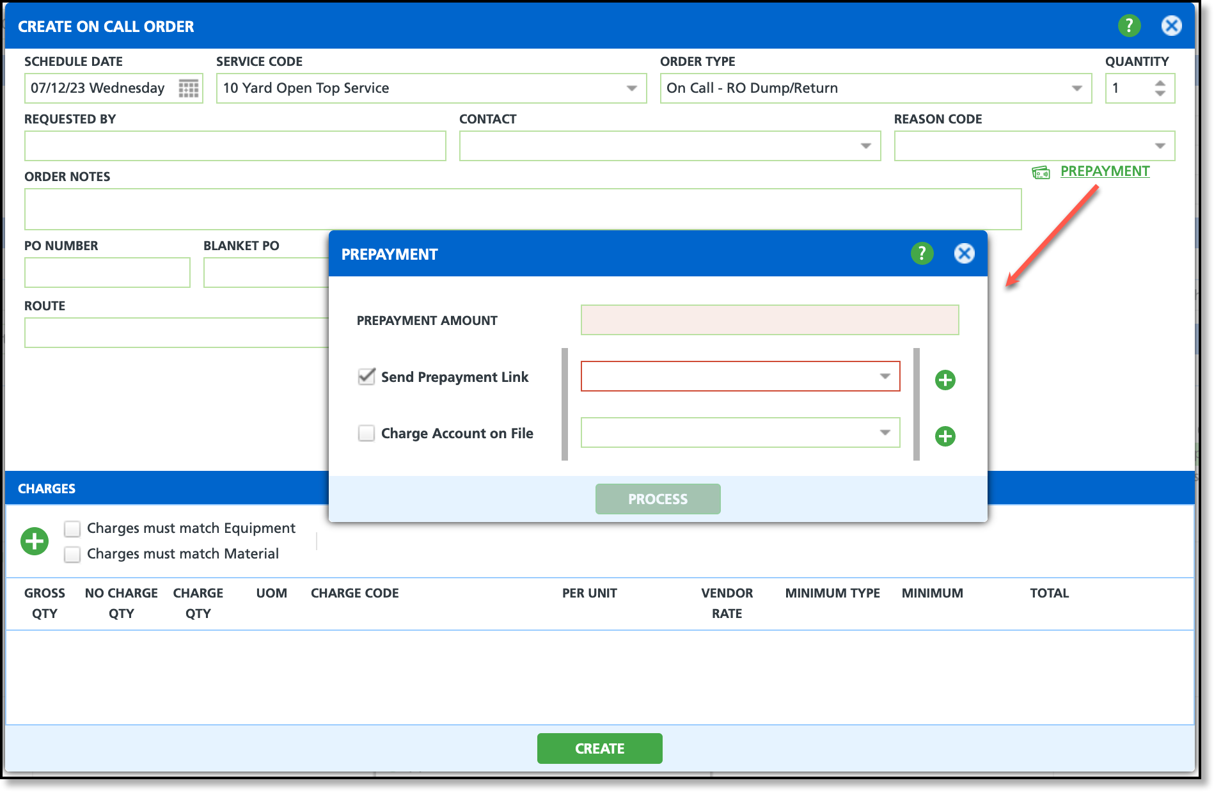Click the GROSS QTY column header
This screenshot has width=1214, height=792.
tap(45, 603)
